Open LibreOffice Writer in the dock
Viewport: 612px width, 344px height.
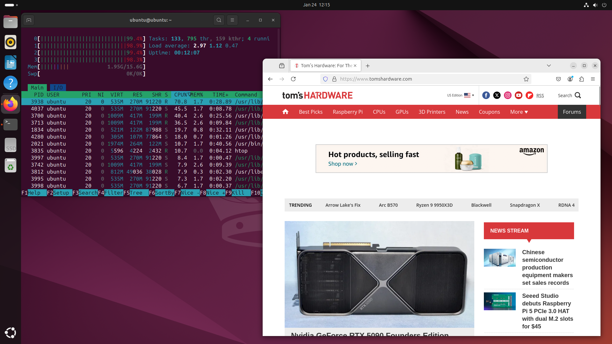tap(11, 62)
